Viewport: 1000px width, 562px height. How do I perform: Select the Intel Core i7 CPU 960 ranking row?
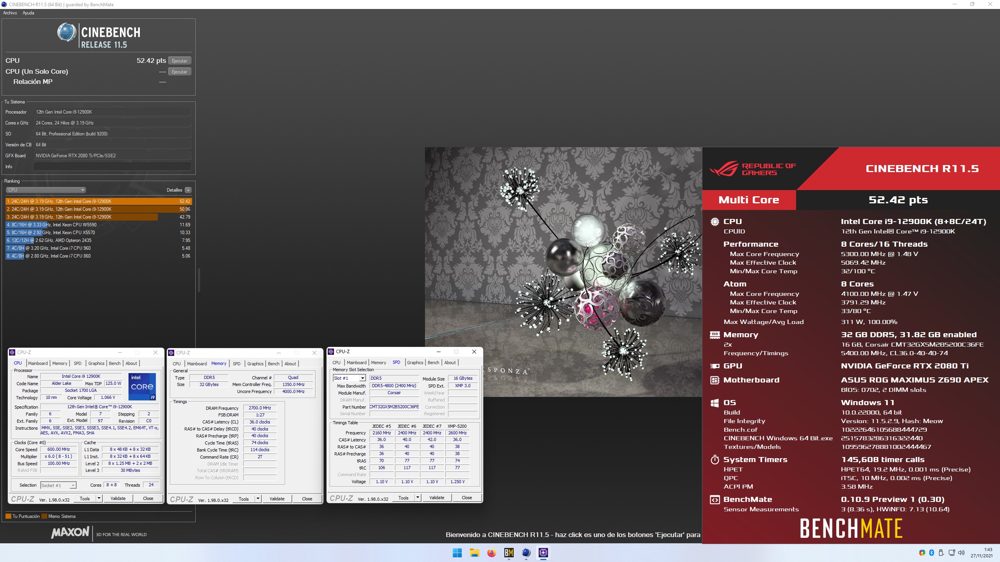(x=99, y=248)
